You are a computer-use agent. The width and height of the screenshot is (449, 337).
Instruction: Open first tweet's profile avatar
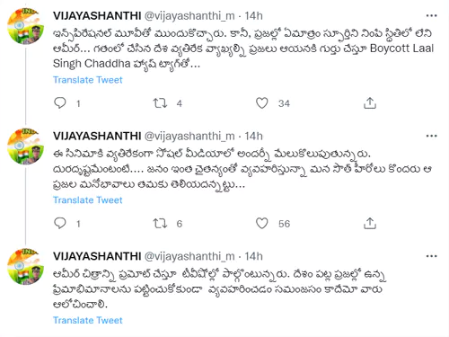coord(25,26)
